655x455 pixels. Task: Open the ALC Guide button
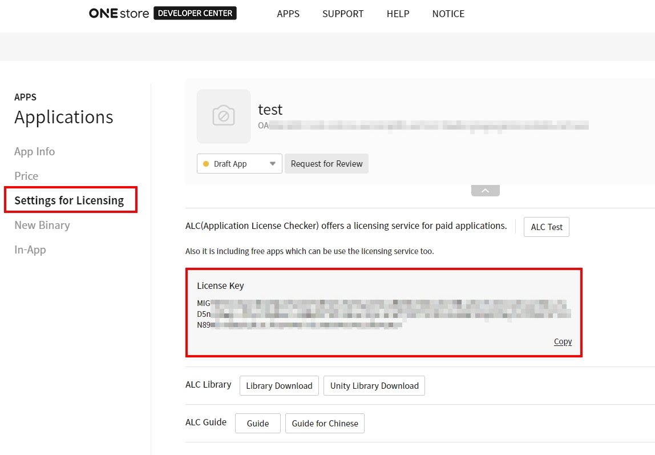pos(258,424)
